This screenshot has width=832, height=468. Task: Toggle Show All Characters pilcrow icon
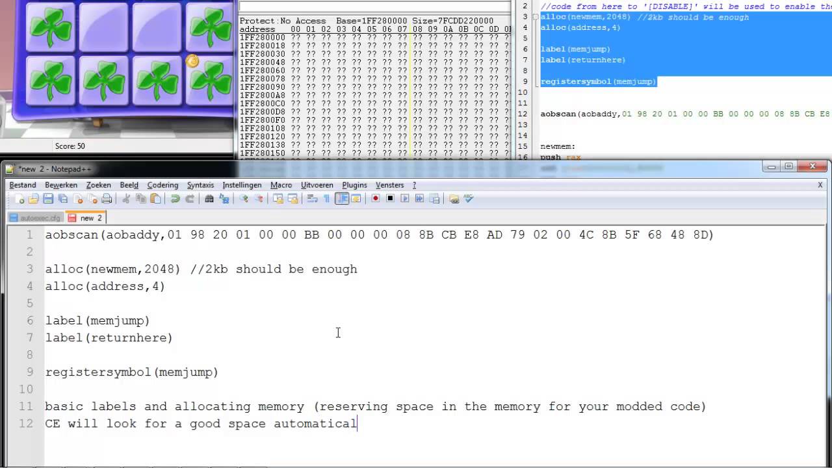[327, 198]
